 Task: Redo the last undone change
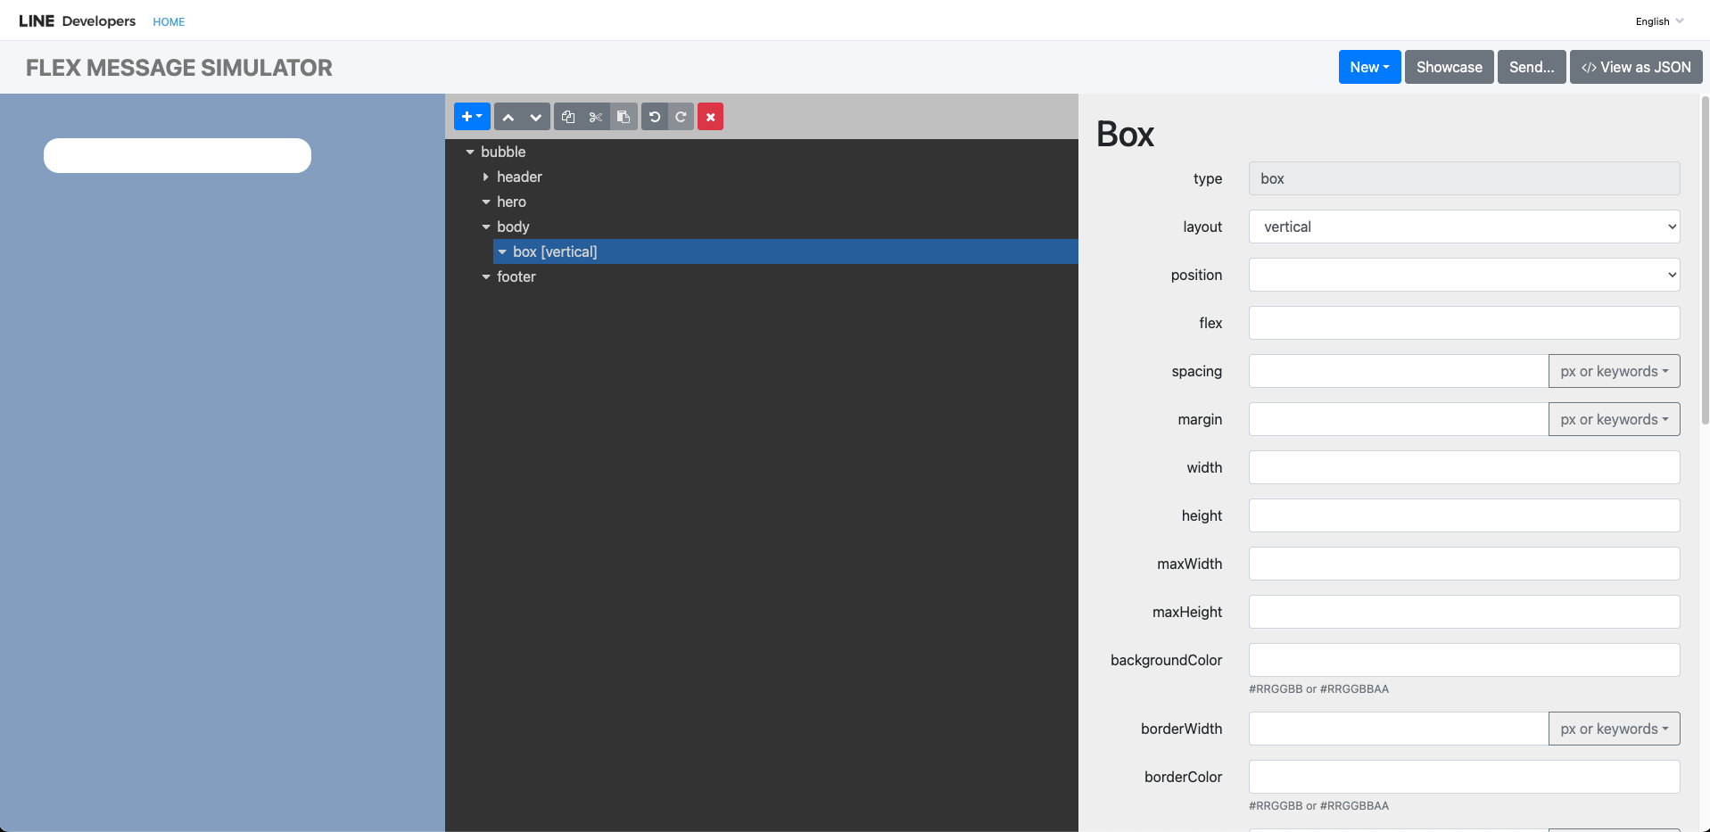(x=682, y=117)
